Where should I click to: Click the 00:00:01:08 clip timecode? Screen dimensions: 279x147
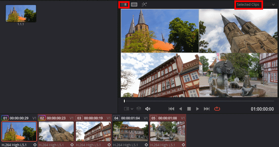tap(168, 118)
